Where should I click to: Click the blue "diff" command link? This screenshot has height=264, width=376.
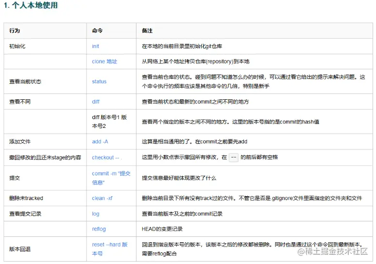pos(95,102)
